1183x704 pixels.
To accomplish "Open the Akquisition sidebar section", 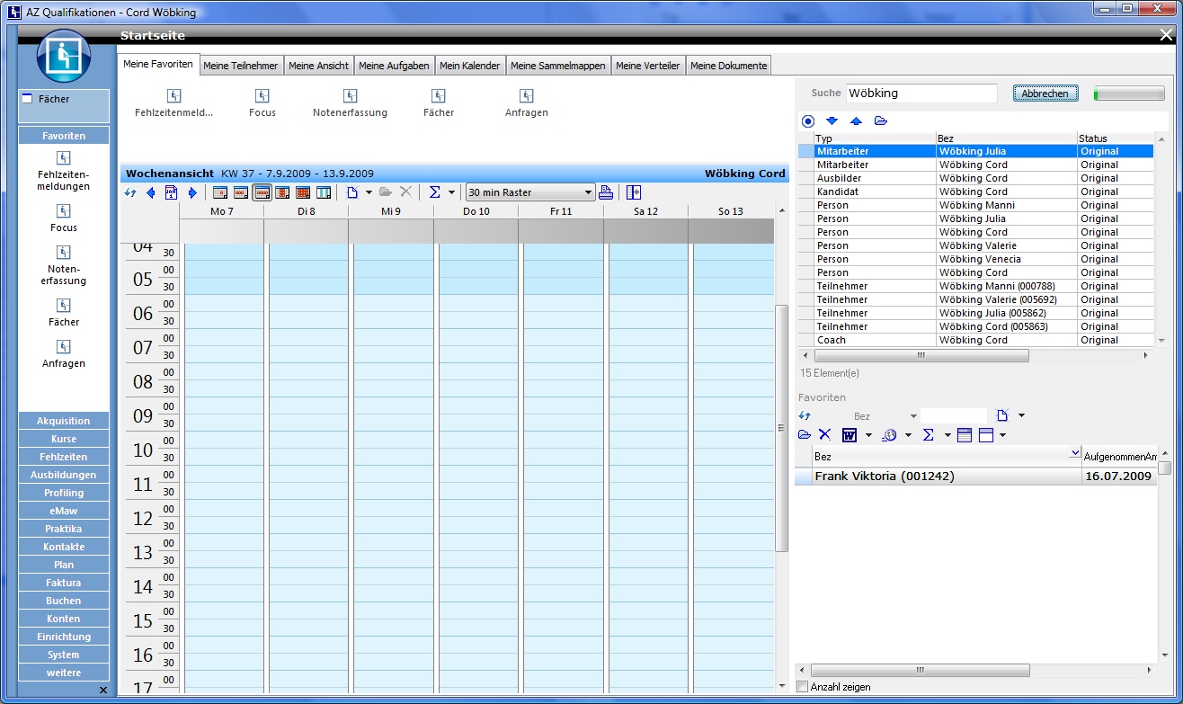I will click(64, 421).
